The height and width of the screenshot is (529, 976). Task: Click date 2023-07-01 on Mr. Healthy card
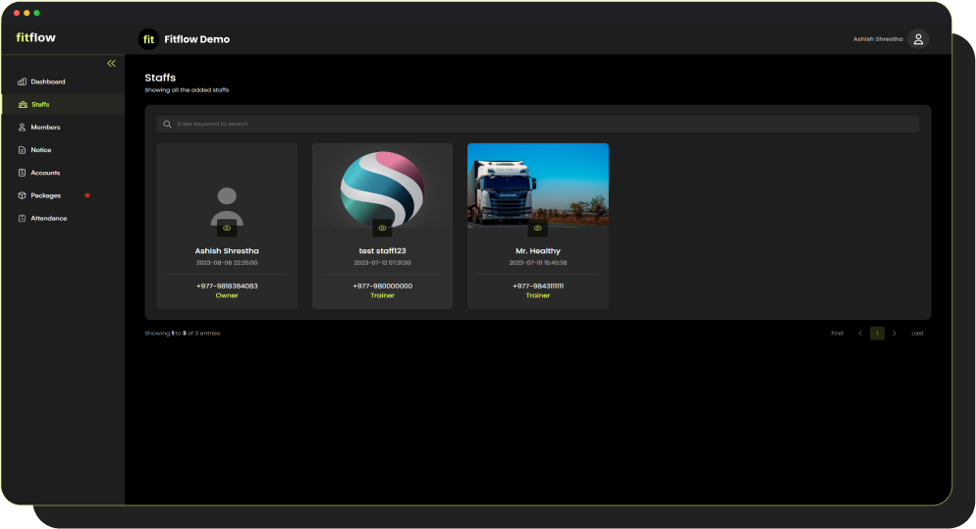tap(538, 263)
